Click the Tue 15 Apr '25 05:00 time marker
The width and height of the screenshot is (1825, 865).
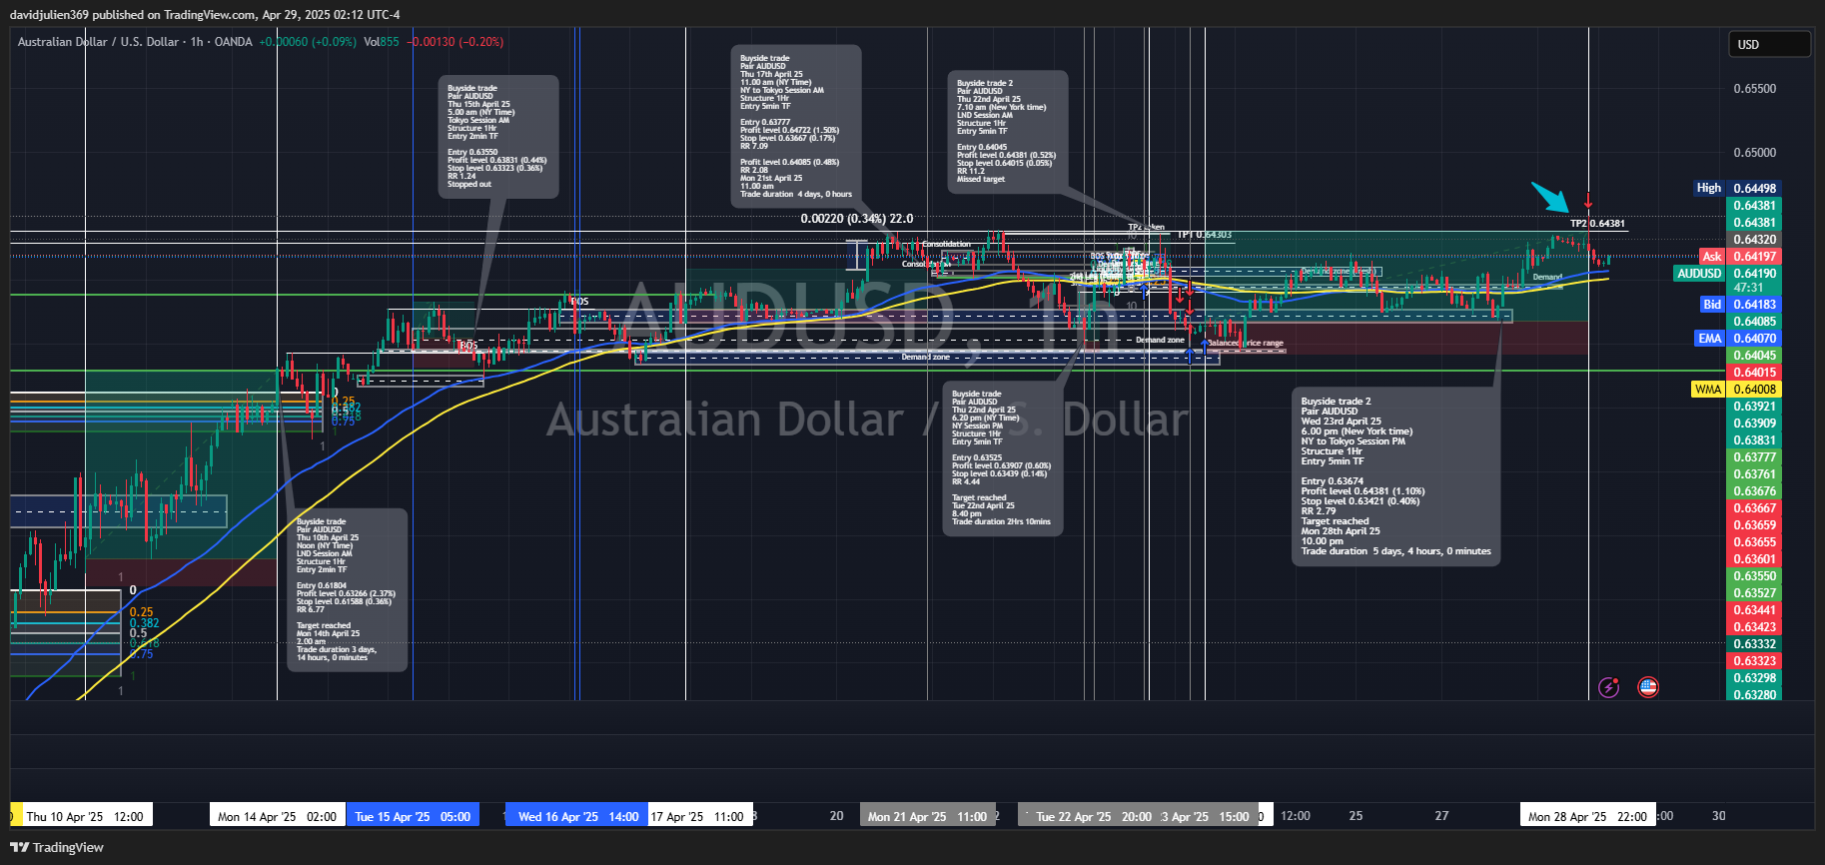point(413,816)
